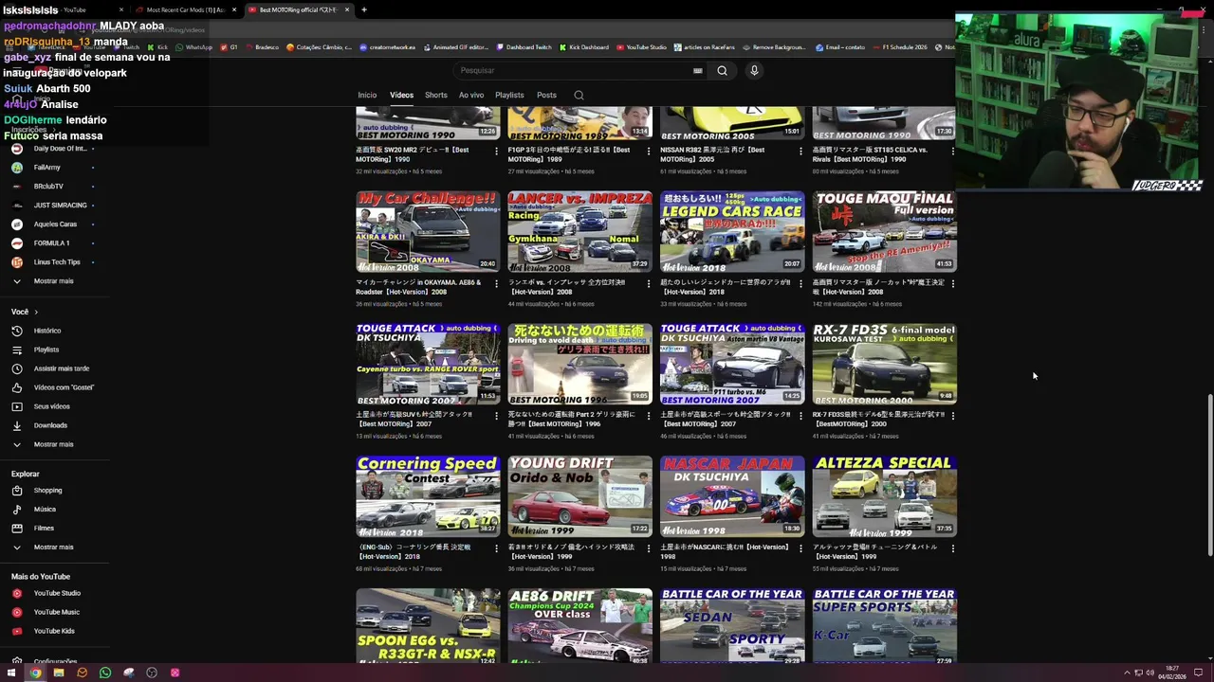Open the Linus Tech Tips channel subscription
Viewport: 1214px width, 682px height.
[x=57, y=262]
